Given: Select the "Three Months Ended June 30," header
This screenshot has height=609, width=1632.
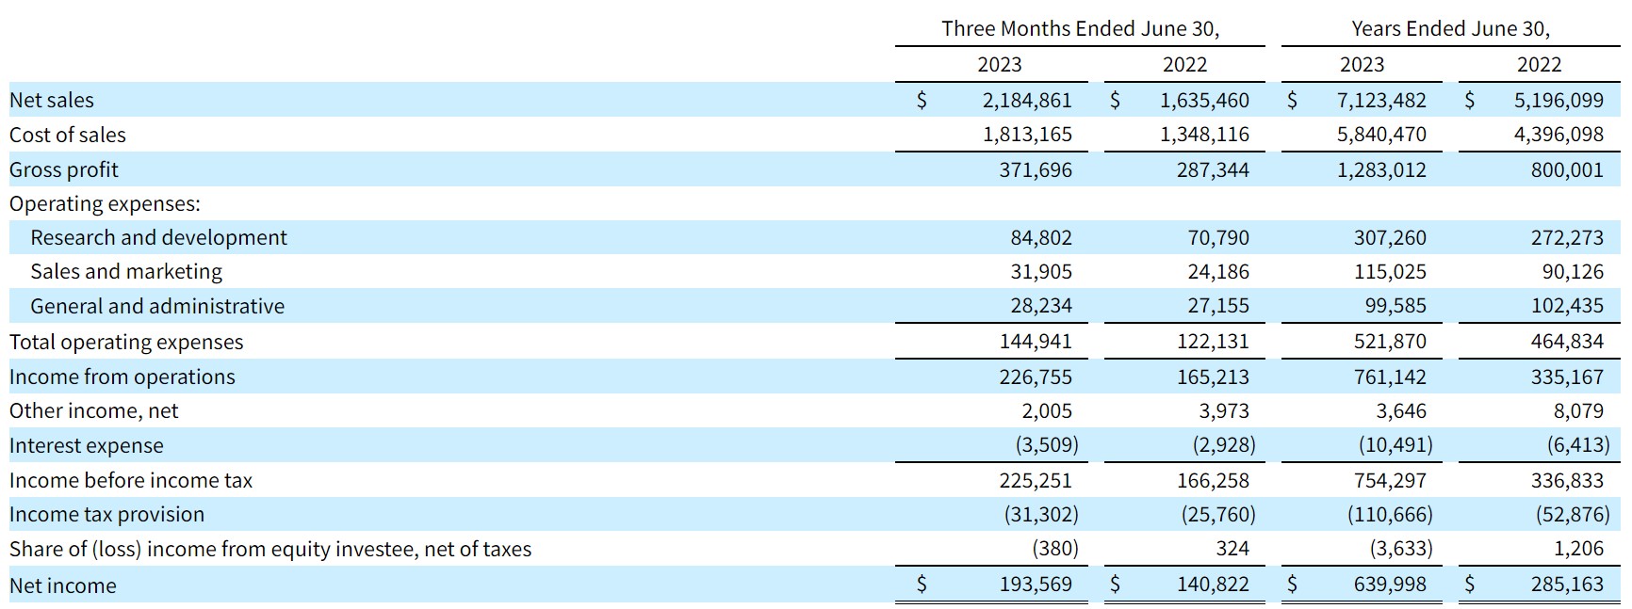Looking at the screenshot, I should (1080, 28).
